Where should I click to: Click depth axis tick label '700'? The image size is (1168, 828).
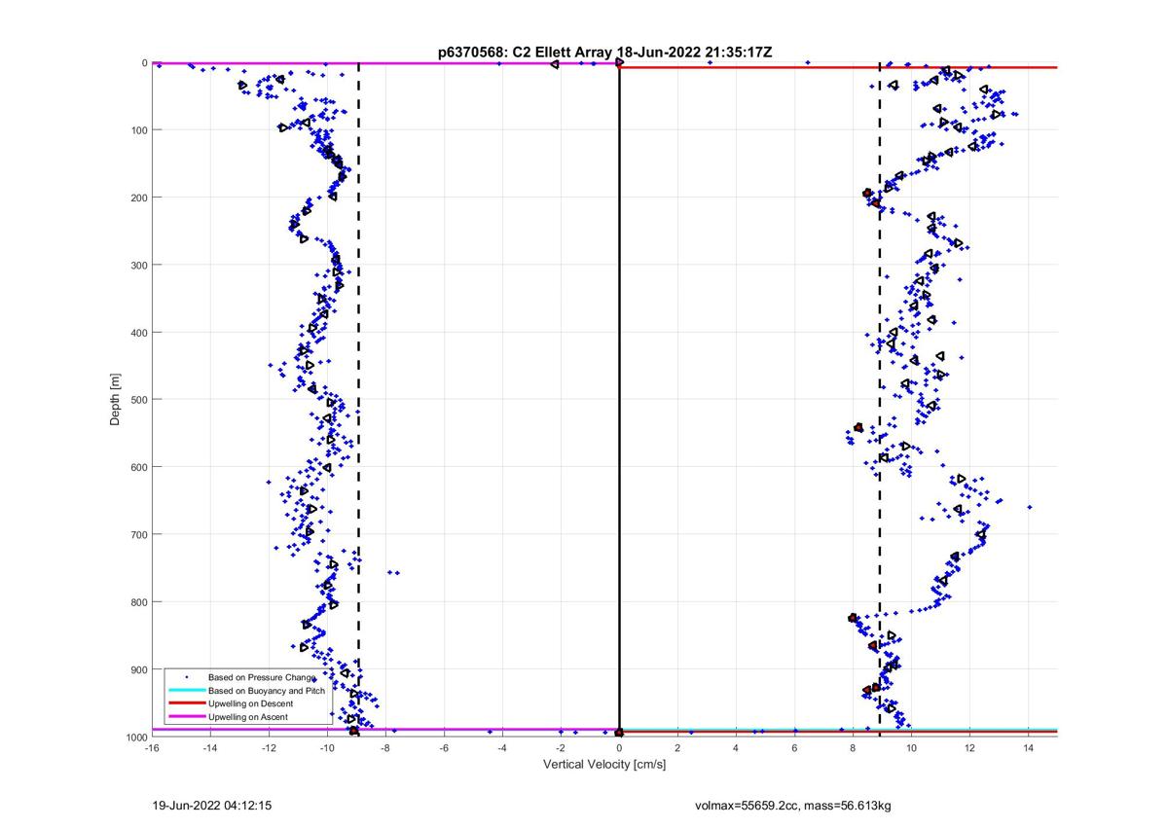click(x=138, y=534)
